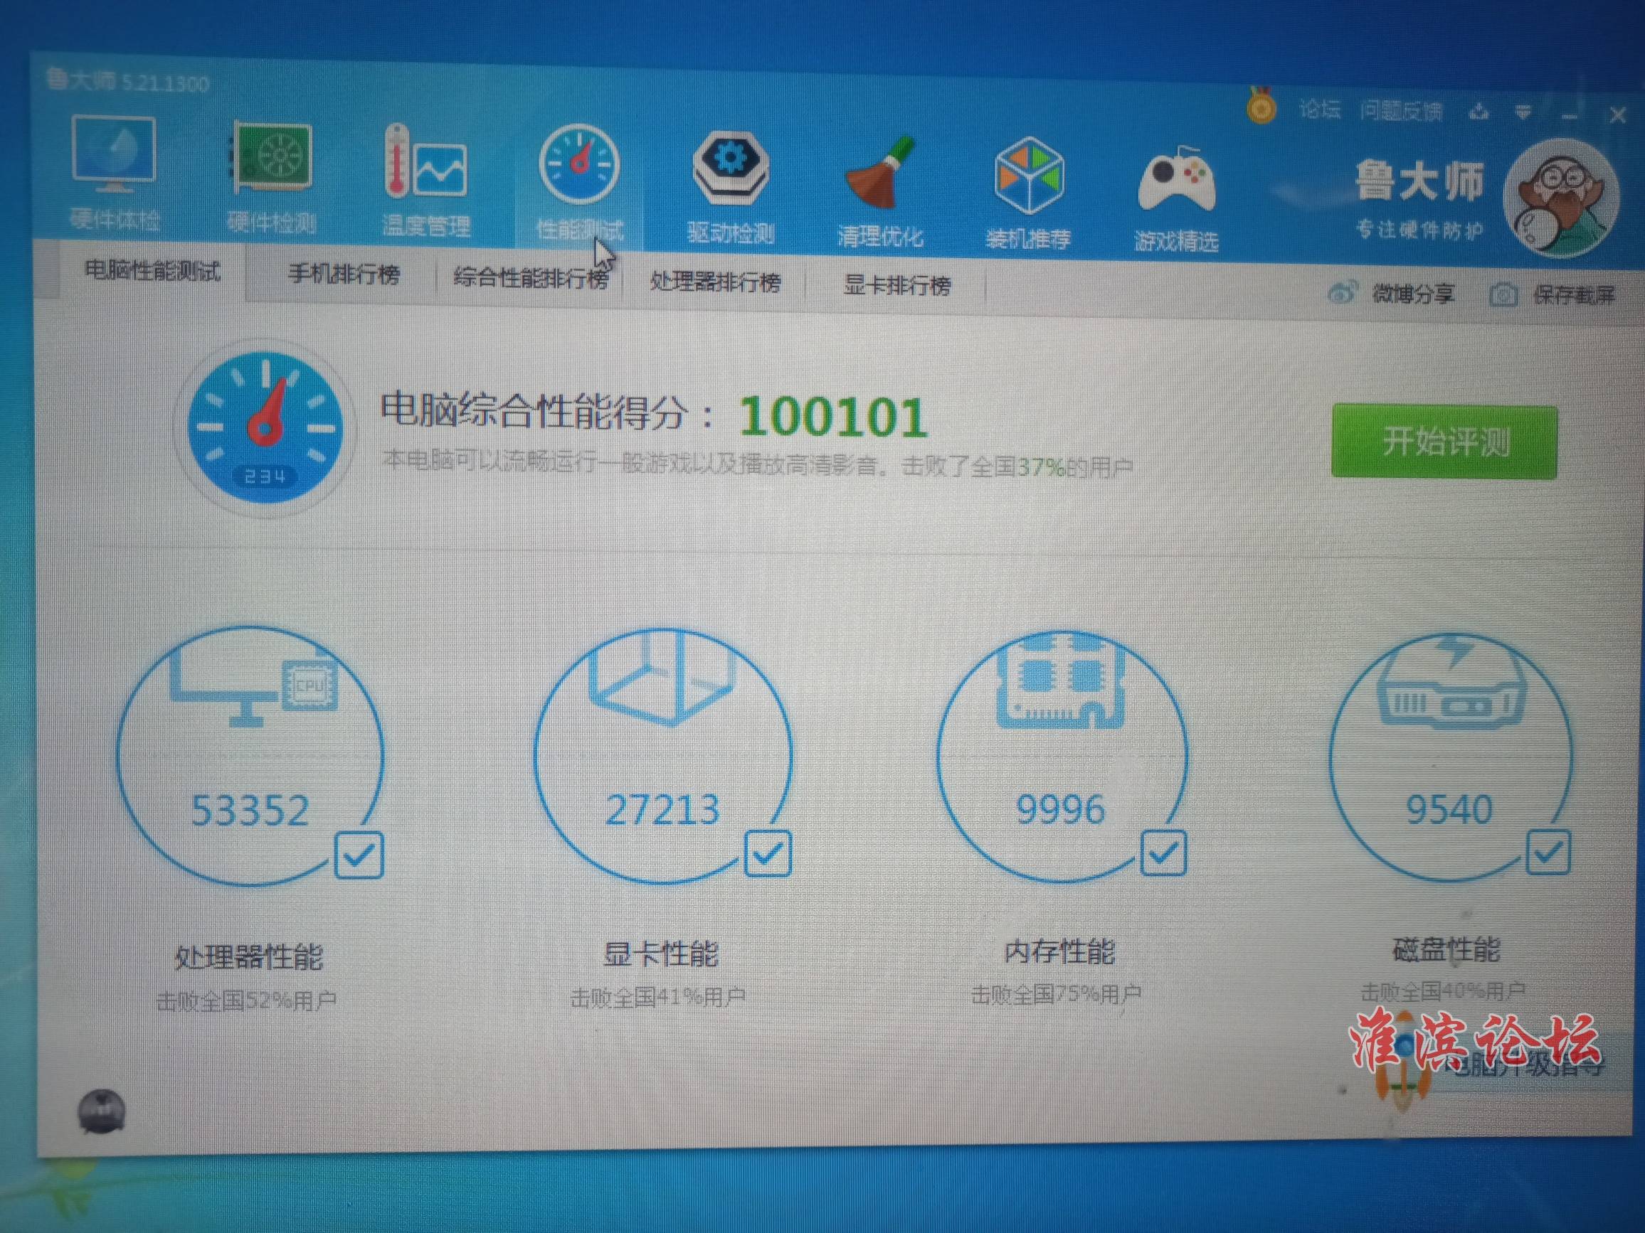
Task: Click the gold medal icon
Action: click(x=1261, y=107)
